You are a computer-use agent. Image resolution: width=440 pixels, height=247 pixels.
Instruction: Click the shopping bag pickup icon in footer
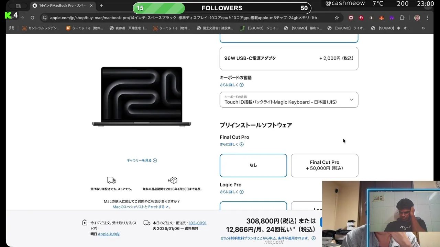[85, 223]
